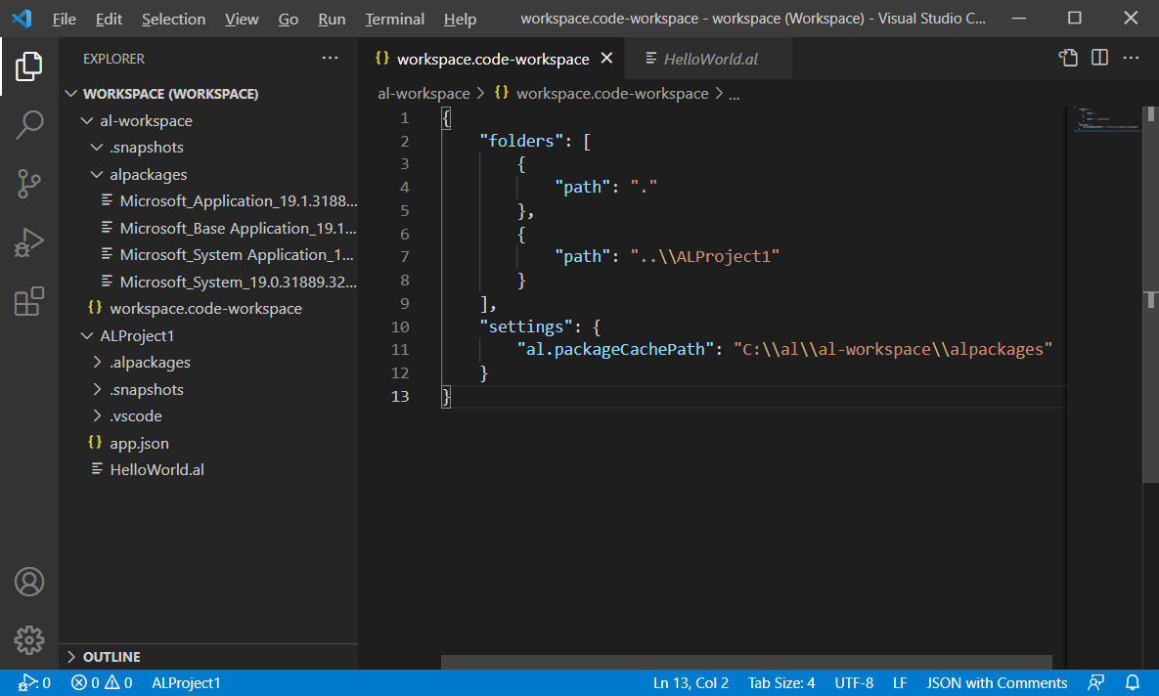
Task: Click the Split Editor icon
Action: tap(1099, 58)
